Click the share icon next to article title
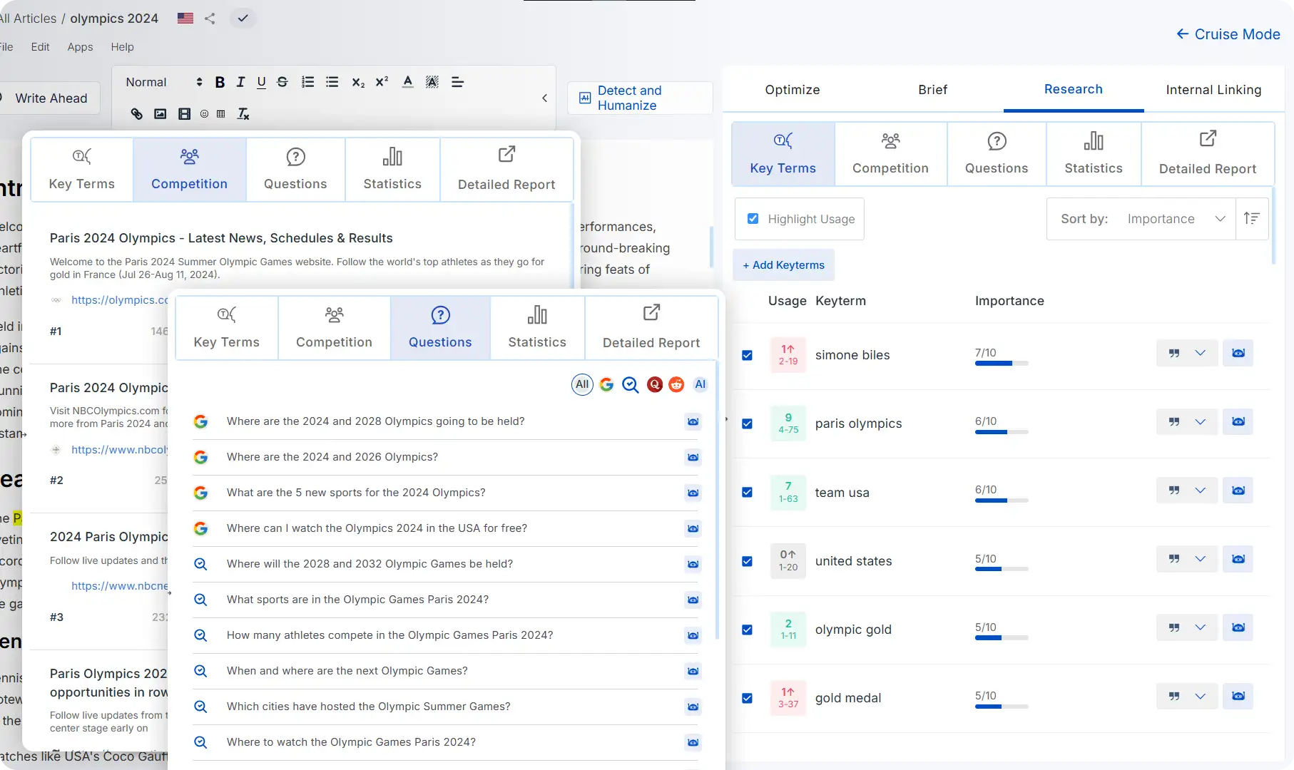Viewport: 1294px width, 770px height. click(x=210, y=19)
